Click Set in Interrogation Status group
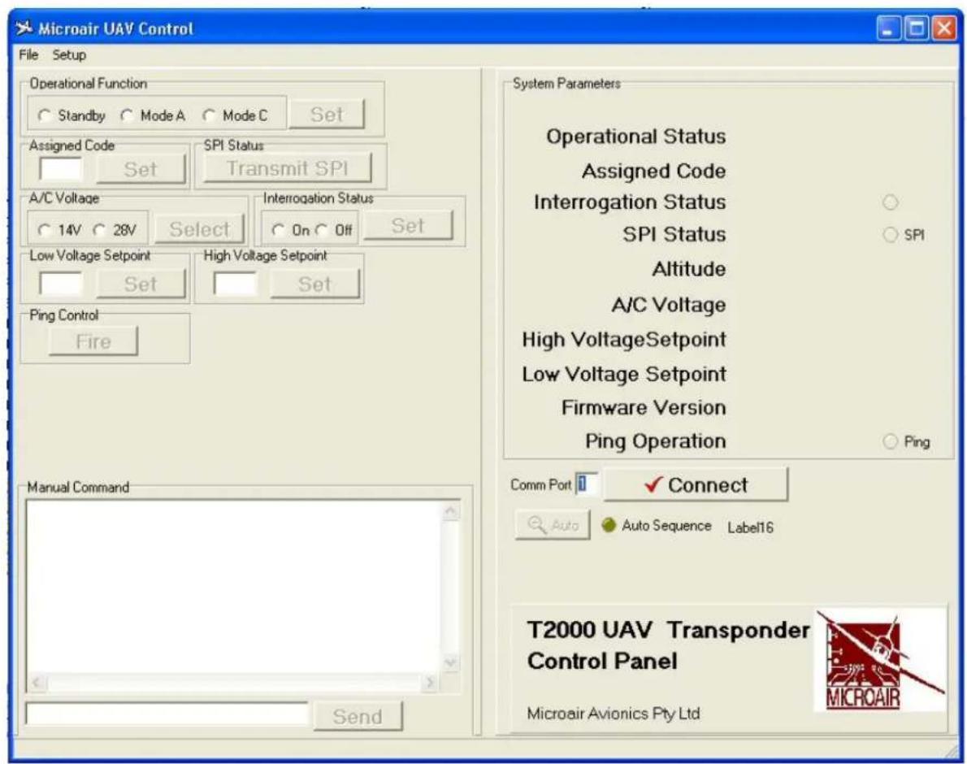Screen dimensions: 967x764 408,226
